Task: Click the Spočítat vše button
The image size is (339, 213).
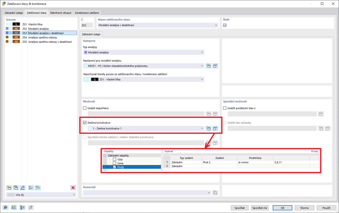Action: pyautogui.click(x=260, y=208)
